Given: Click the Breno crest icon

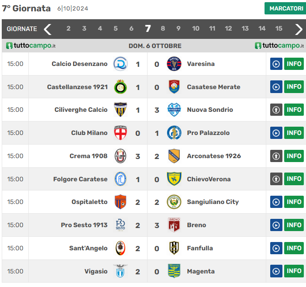Looking at the screenshot, I should click(x=174, y=225).
